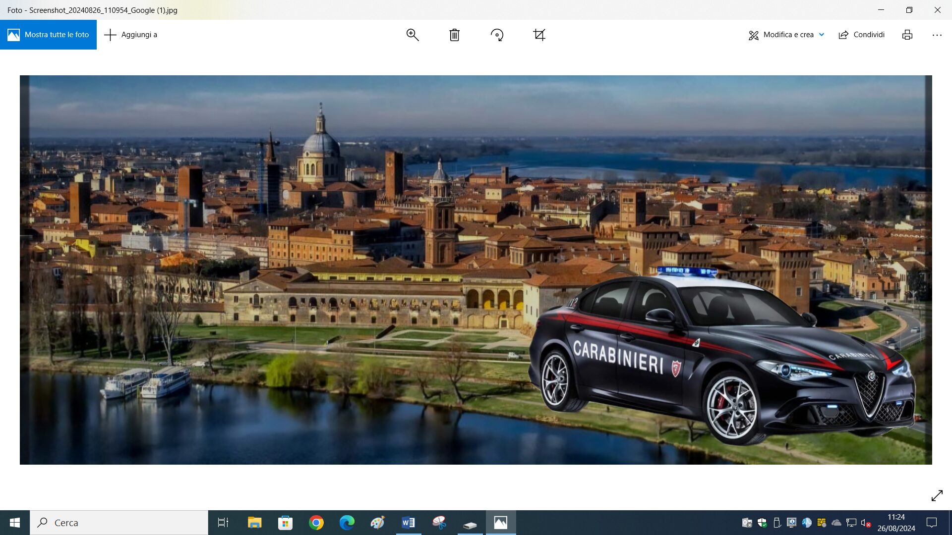
Task: Rotate the photo with the rotate icon
Action: (497, 35)
